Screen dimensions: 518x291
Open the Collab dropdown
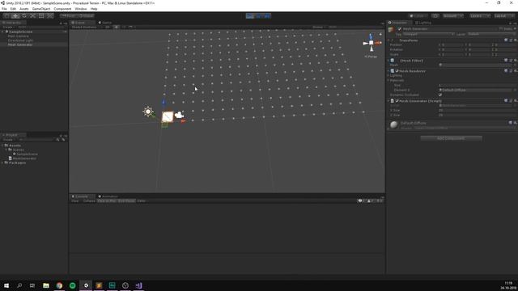pos(418,16)
